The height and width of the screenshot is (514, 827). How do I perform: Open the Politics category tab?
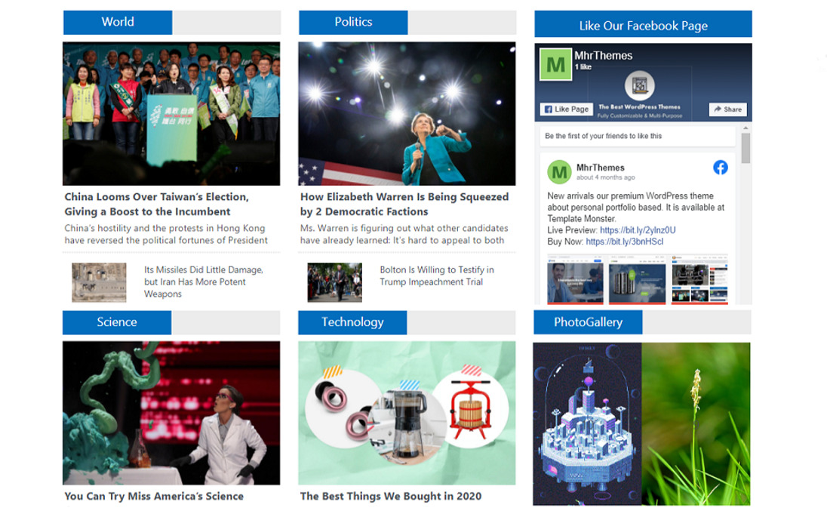353,22
